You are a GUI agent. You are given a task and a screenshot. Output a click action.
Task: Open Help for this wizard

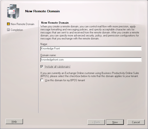click(14, 122)
